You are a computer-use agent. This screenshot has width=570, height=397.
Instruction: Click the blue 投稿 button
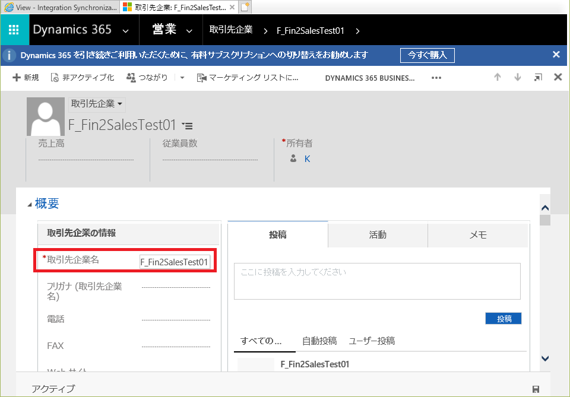click(503, 319)
